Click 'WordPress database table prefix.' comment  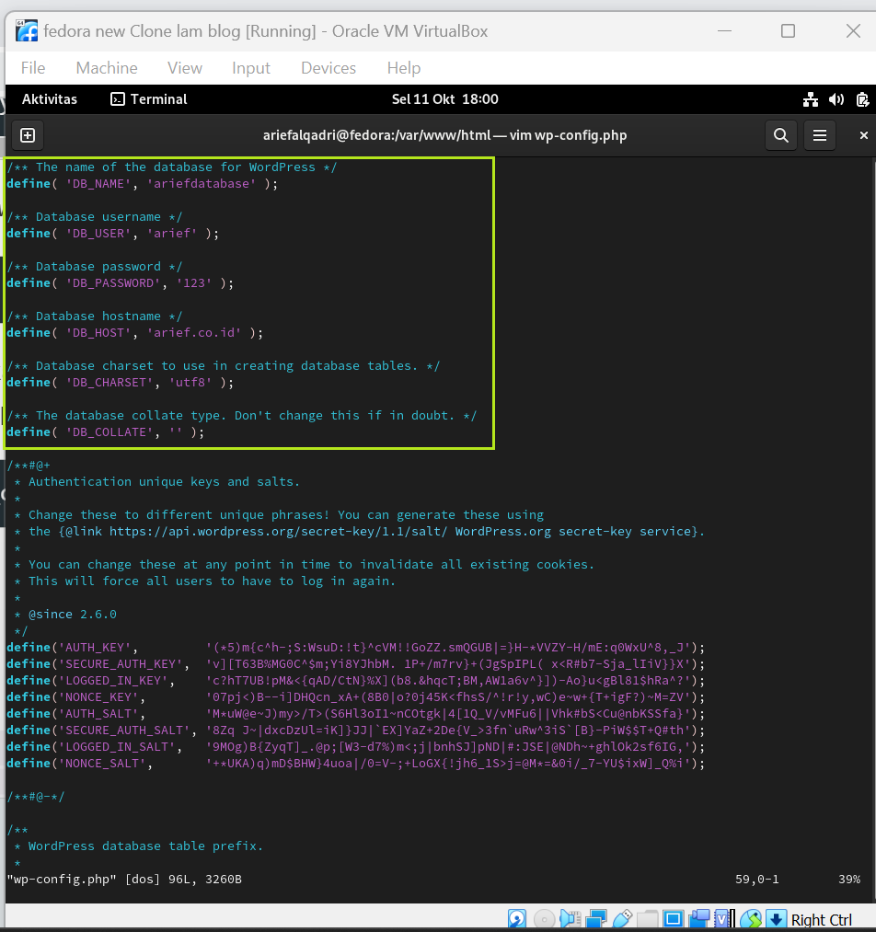(145, 846)
